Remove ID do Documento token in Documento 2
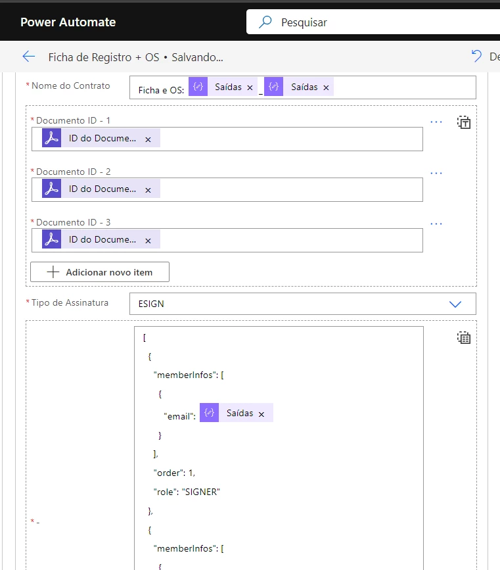500x570 pixels. click(148, 190)
